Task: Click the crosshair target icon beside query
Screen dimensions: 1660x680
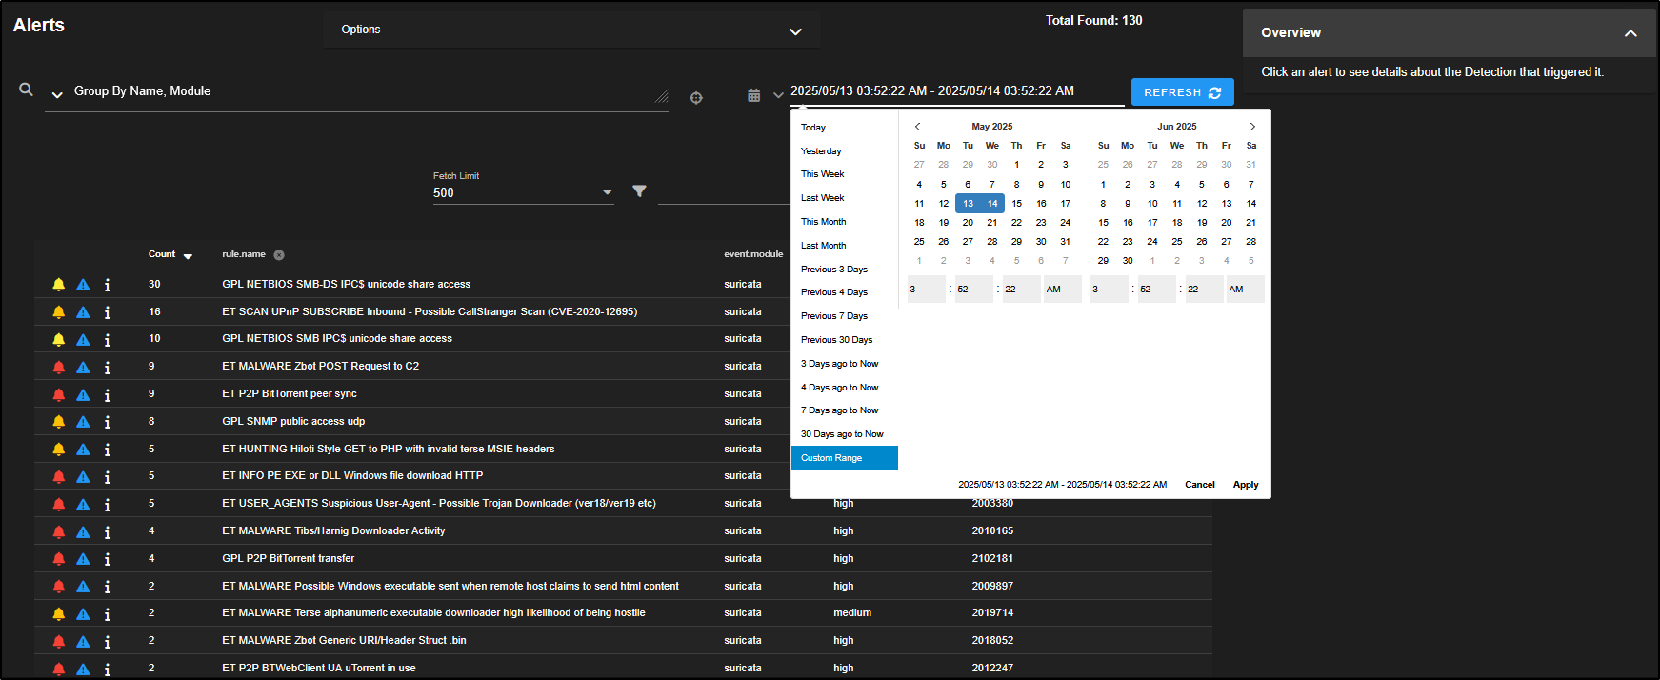Action: tap(696, 97)
